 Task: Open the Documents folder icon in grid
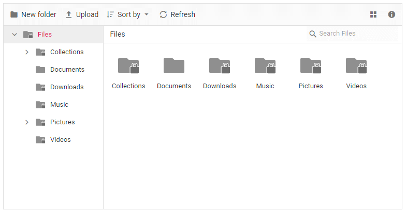174,66
